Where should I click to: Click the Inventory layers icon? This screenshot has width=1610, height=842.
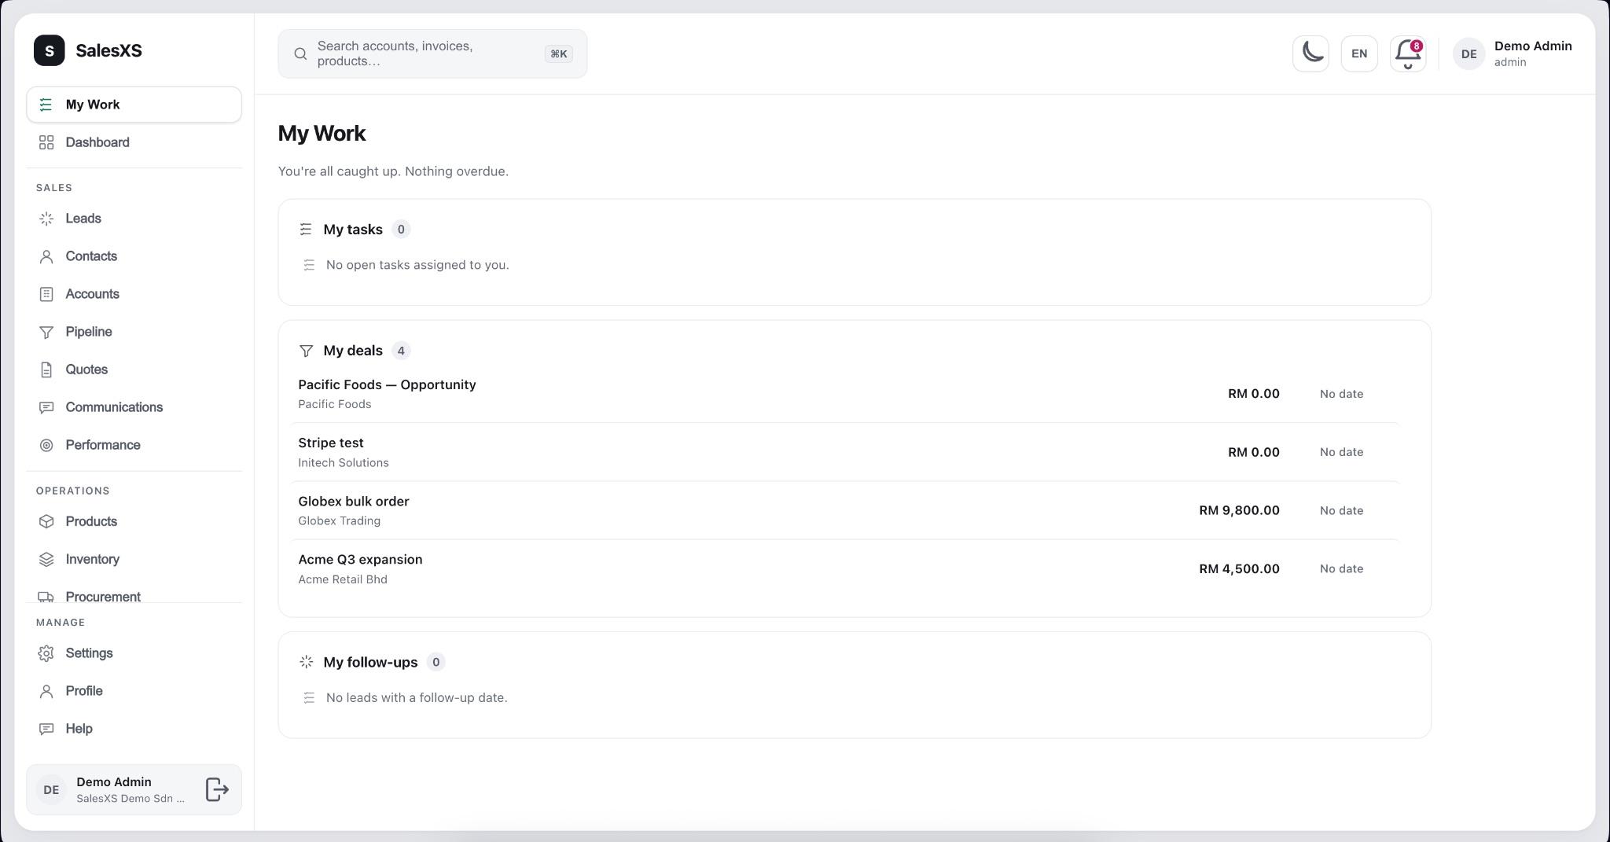[46, 559]
